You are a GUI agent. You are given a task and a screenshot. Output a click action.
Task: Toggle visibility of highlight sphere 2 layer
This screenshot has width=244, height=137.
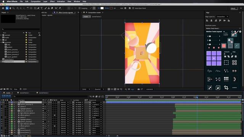[2, 109]
